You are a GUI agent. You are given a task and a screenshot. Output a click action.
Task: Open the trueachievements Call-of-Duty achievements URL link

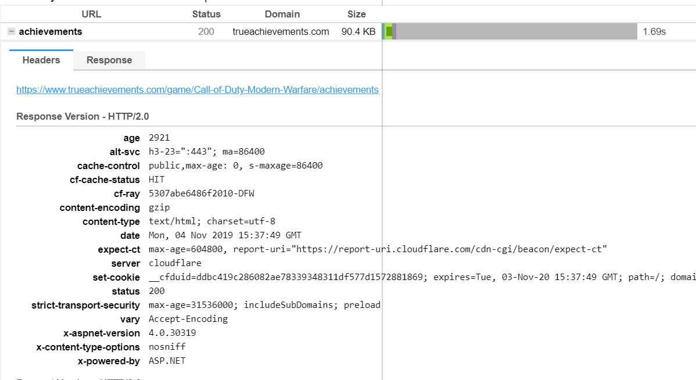pos(198,89)
